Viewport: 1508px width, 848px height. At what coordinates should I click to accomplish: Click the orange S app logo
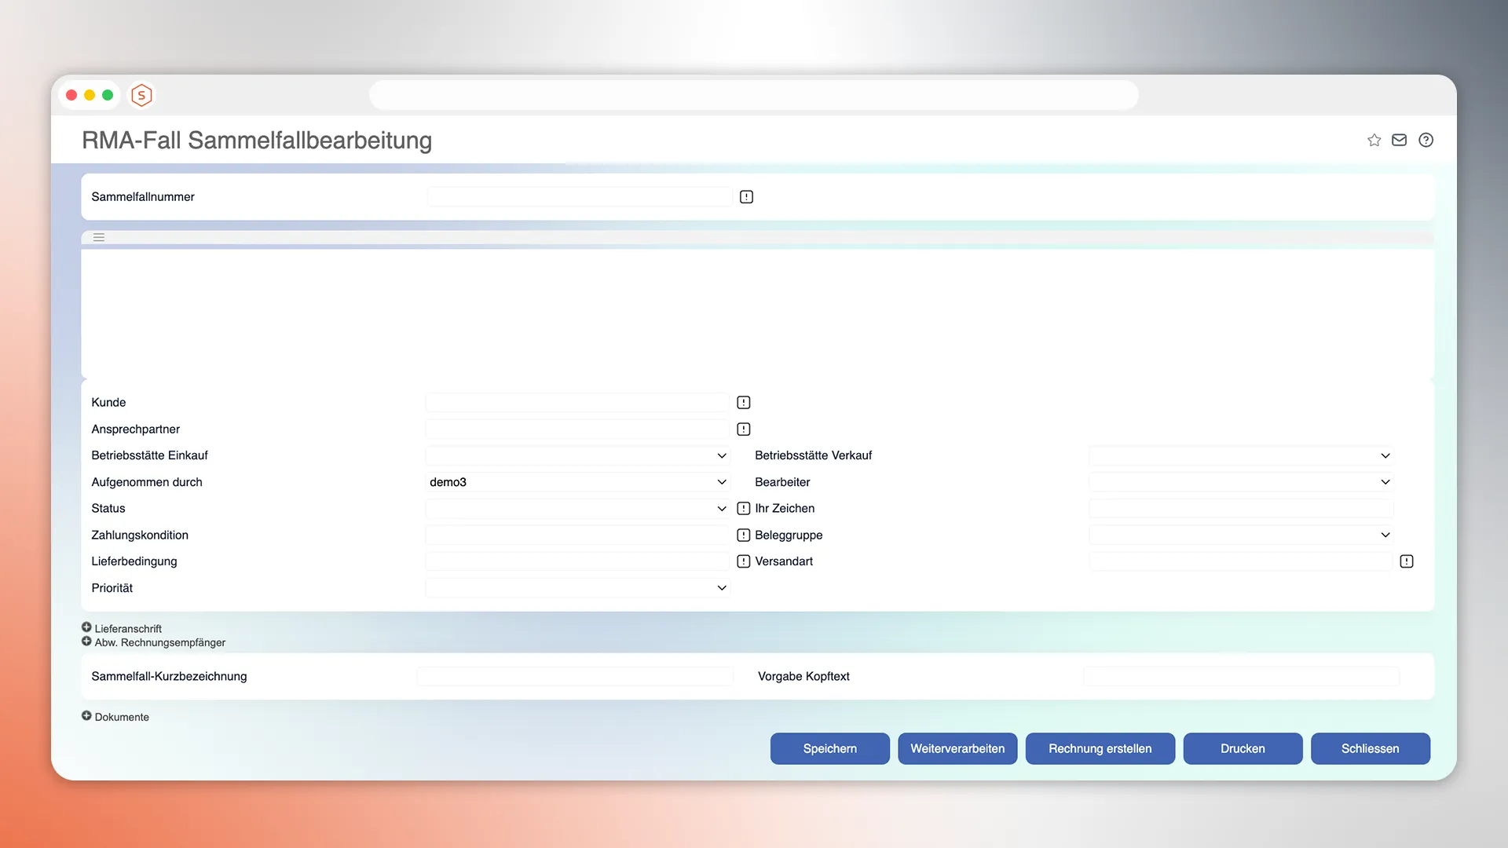pos(141,95)
